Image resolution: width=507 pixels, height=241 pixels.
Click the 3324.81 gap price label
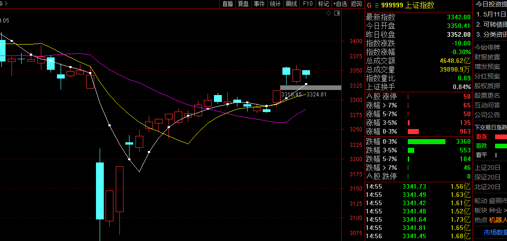tap(316, 95)
